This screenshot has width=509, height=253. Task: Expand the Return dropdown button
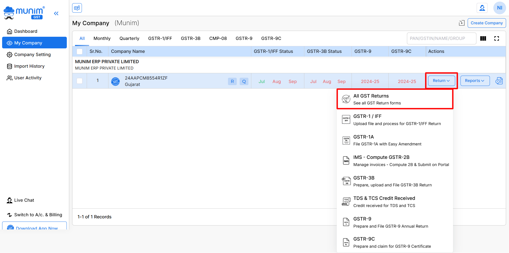click(441, 81)
